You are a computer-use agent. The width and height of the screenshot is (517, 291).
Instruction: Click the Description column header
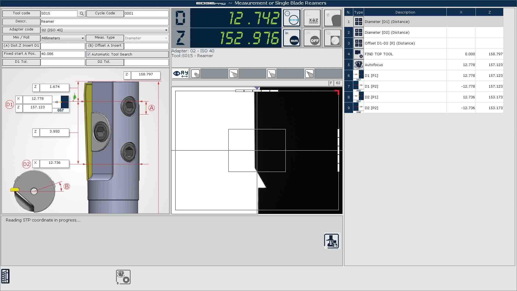click(x=405, y=12)
